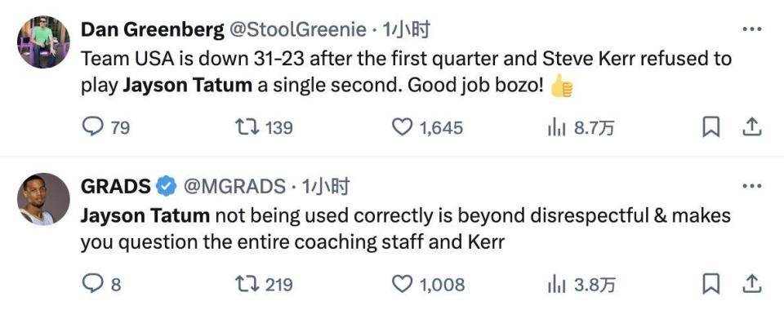Click the bold Jayson Tatum text in the GRADS tweet
The width and height of the screenshot is (784, 310).
click(x=145, y=216)
